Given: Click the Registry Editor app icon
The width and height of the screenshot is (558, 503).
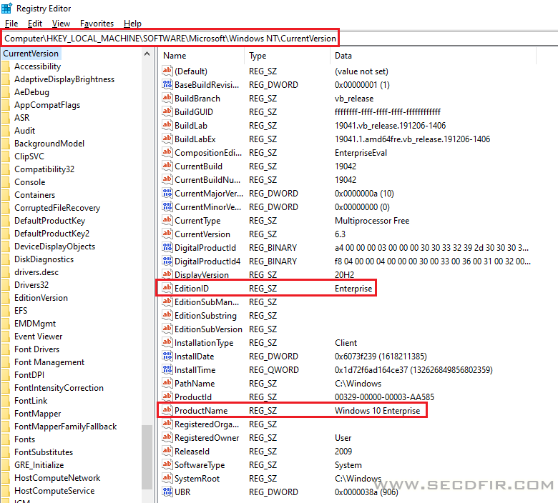Looking at the screenshot, I should [6, 8].
